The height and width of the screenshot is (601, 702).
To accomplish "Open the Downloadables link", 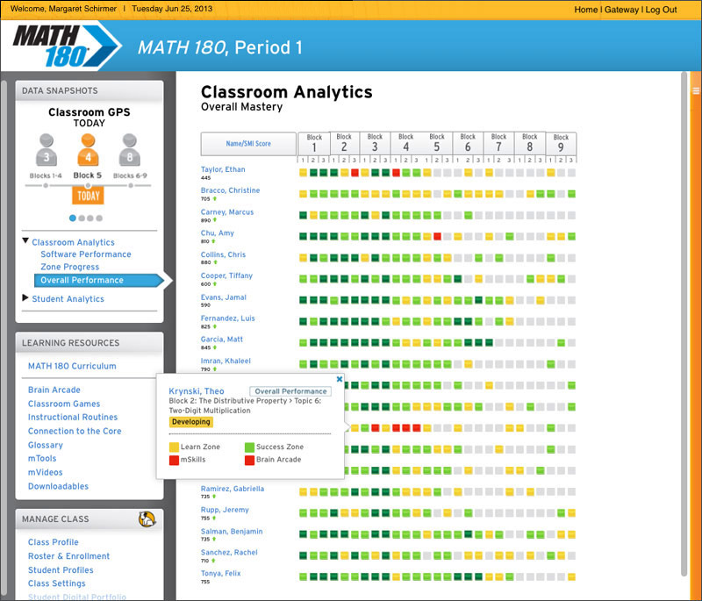I will 58,486.
